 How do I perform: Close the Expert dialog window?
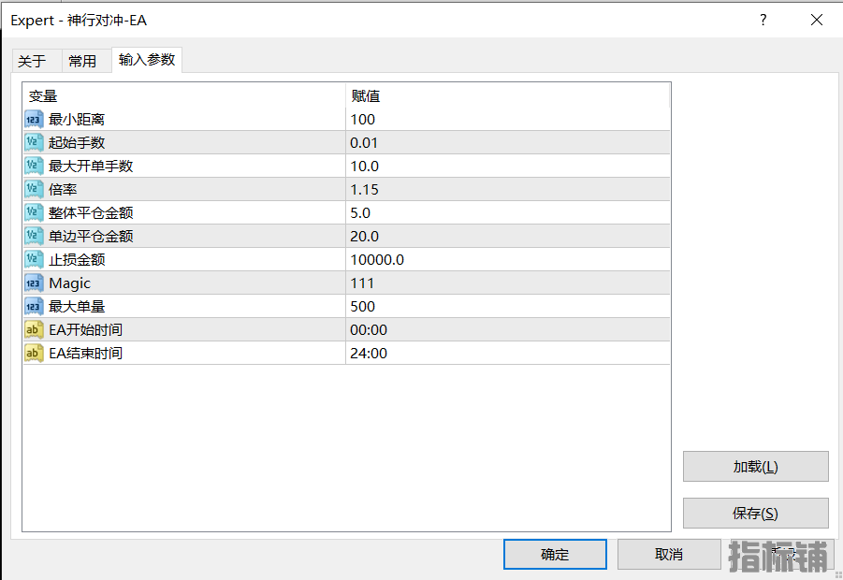816,20
